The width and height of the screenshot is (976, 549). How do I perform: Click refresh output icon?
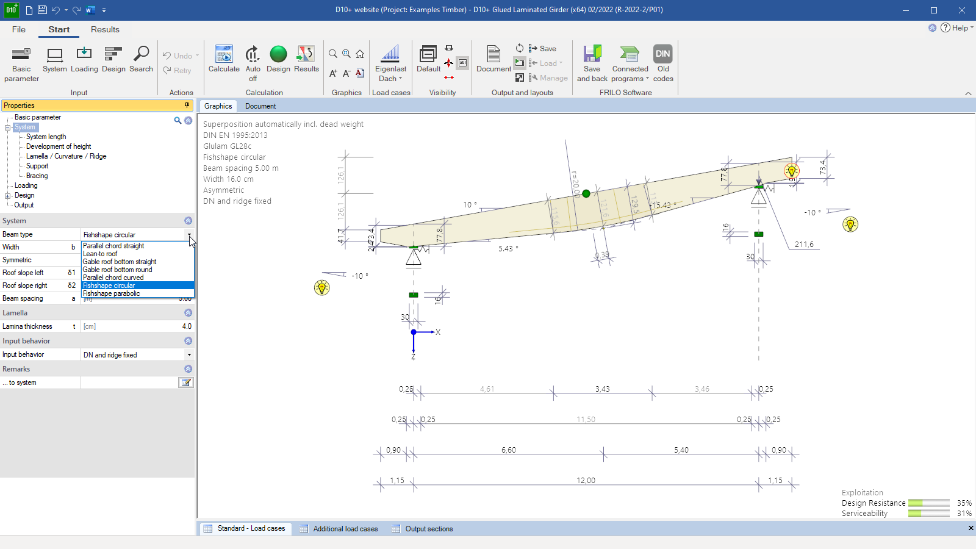(520, 48)
